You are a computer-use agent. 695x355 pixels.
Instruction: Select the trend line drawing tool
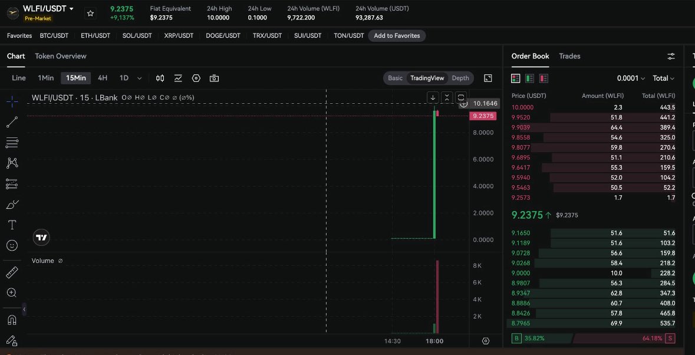(x=12, y=122)
